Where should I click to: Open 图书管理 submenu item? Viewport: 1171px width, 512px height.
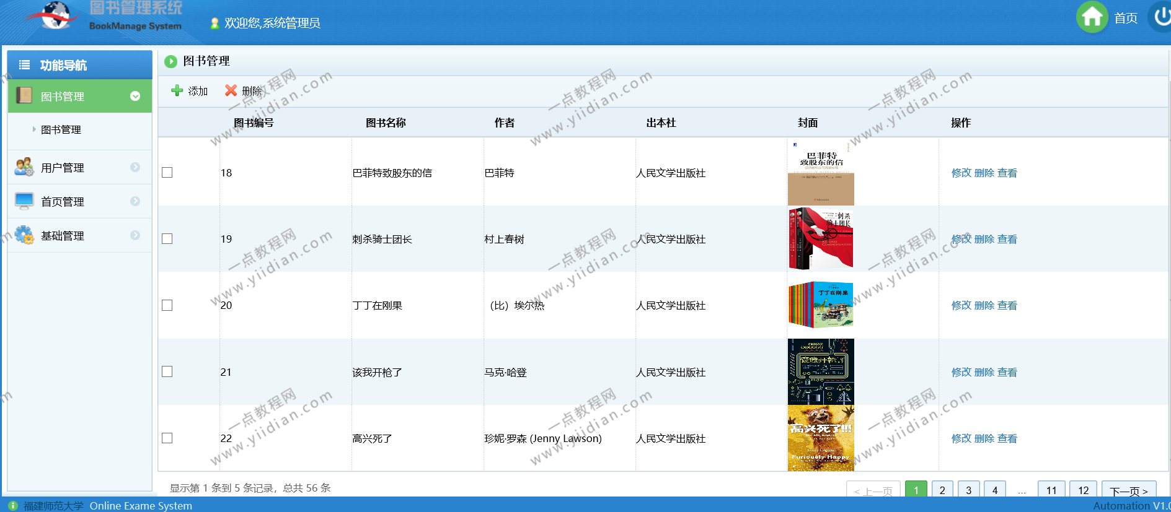(61, 129)
